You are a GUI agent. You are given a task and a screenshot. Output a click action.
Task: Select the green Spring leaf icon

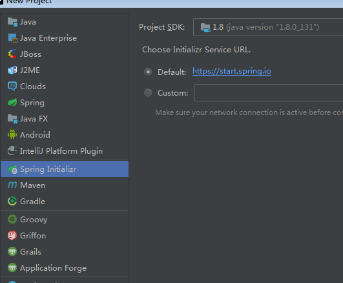pos(12,103)
